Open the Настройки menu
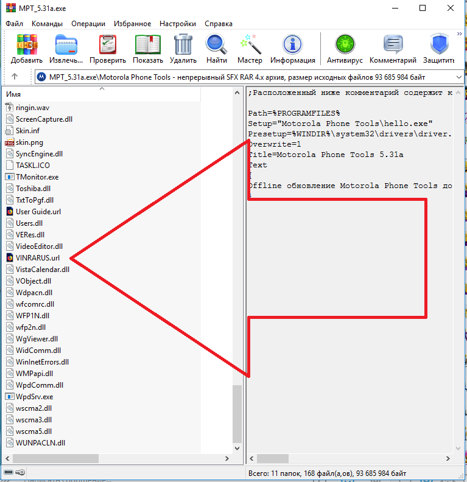 coord(178,24)
